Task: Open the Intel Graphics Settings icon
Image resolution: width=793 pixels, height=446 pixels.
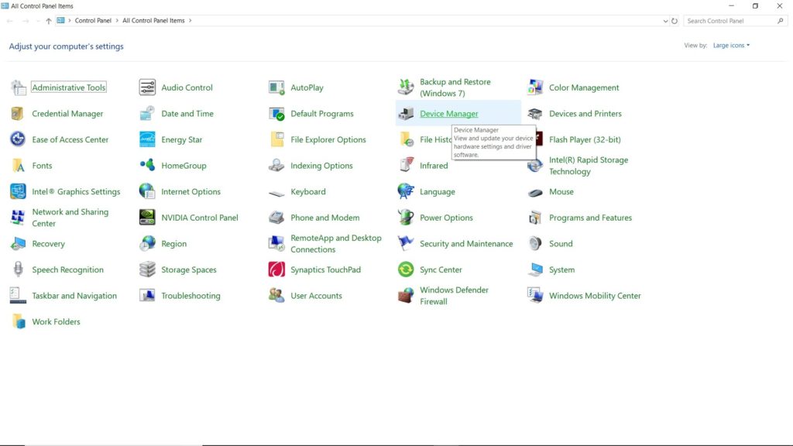Action: (19, 191)
